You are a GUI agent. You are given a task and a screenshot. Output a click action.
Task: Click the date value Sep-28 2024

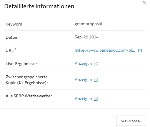(x=86, y=37)
